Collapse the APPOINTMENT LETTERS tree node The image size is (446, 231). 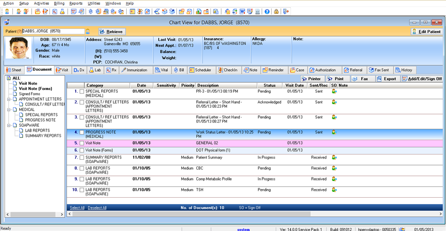click(9, 99)
